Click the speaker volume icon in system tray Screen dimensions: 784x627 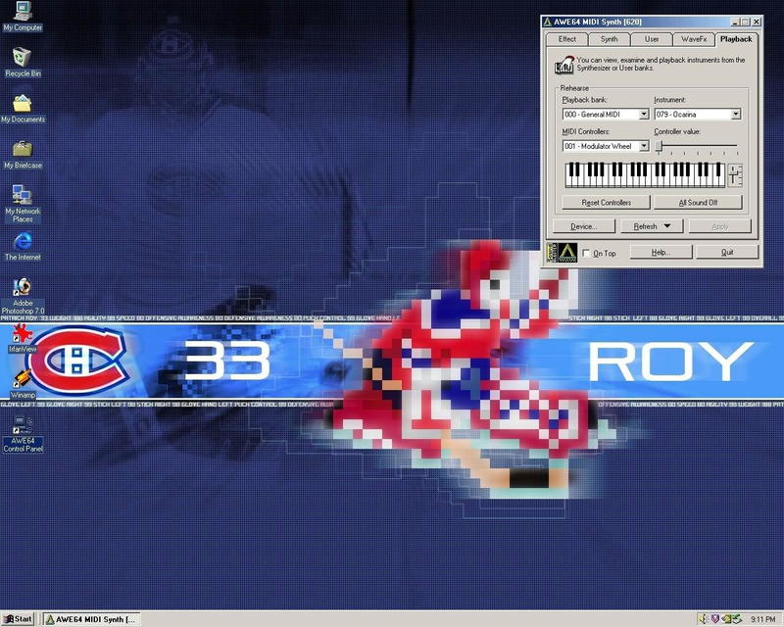(x=704, y=619)
